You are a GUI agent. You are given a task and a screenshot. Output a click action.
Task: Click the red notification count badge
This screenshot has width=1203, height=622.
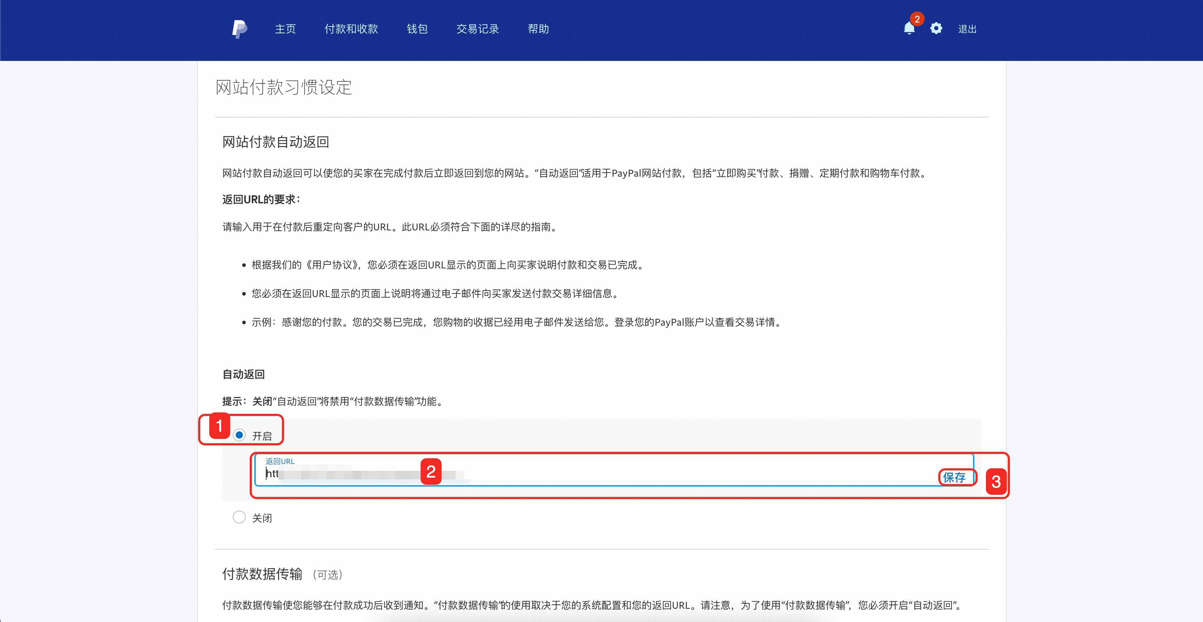pyautogui.click(x=917, y=19)
